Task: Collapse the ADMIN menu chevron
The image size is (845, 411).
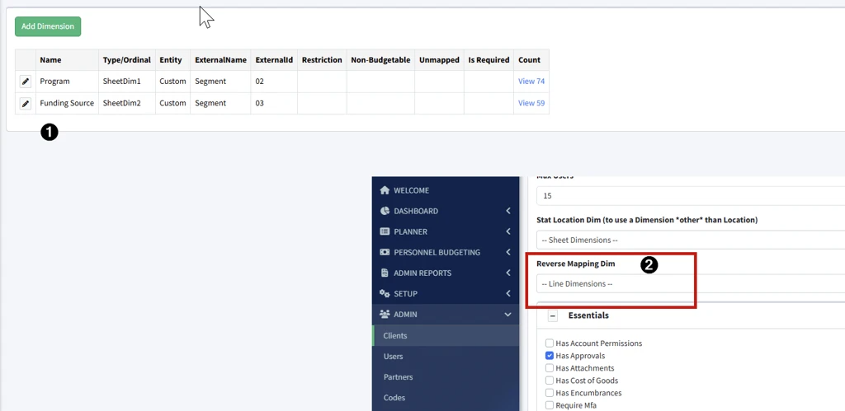Action: (508, 314)
